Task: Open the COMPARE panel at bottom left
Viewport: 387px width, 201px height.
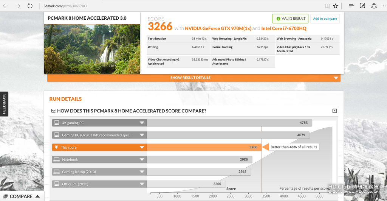Action: 22,196
